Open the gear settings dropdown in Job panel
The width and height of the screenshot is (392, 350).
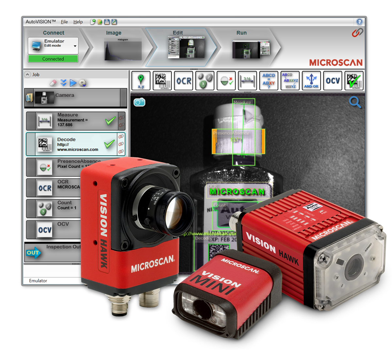click(83, 83)
